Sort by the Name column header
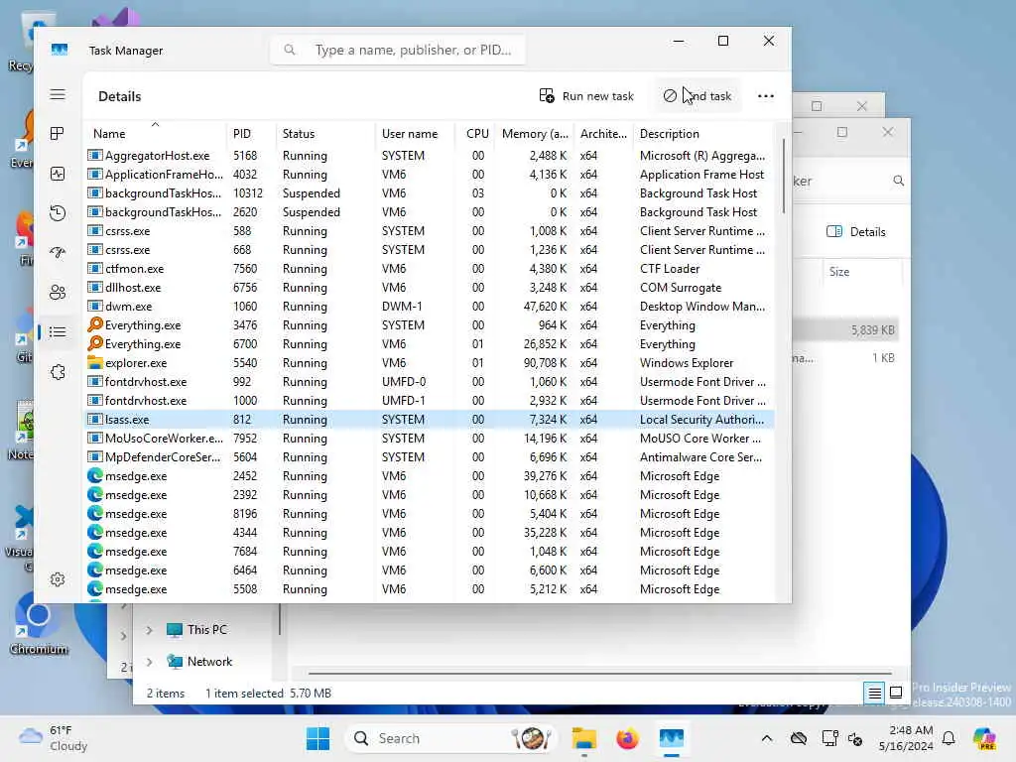 [155, 134]
